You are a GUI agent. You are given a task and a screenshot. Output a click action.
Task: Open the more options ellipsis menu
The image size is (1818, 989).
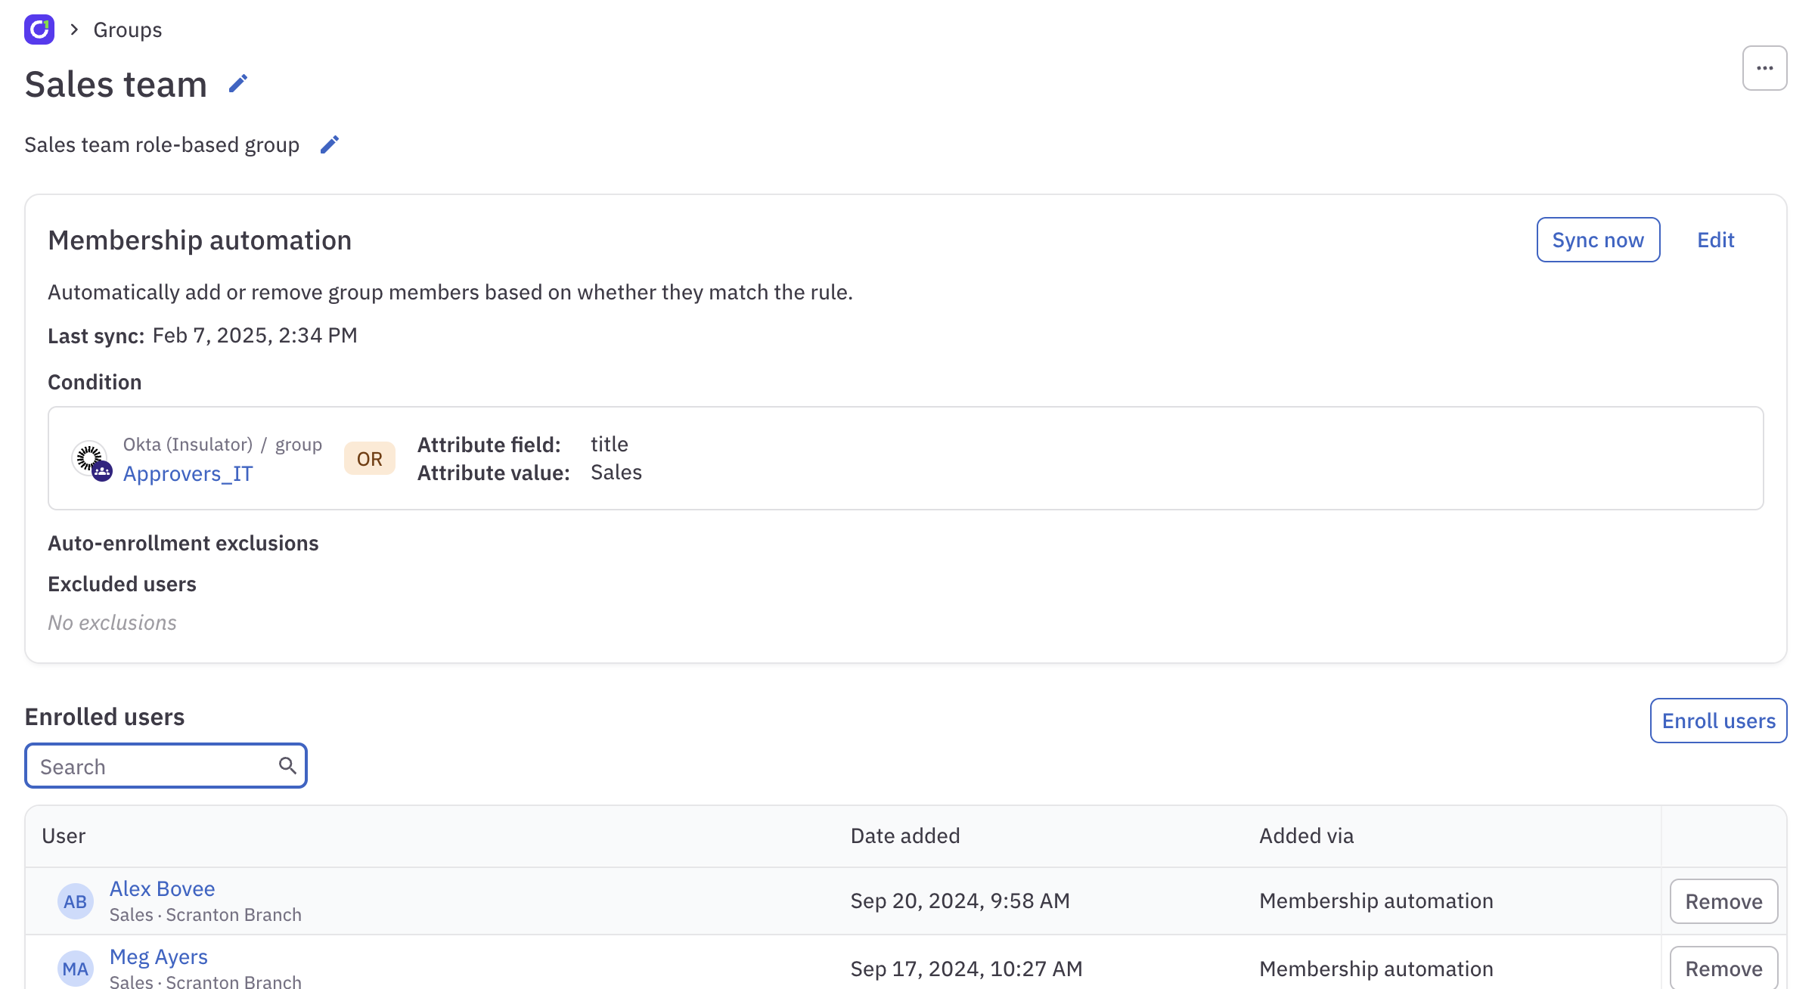click(x=1764, y=68)
